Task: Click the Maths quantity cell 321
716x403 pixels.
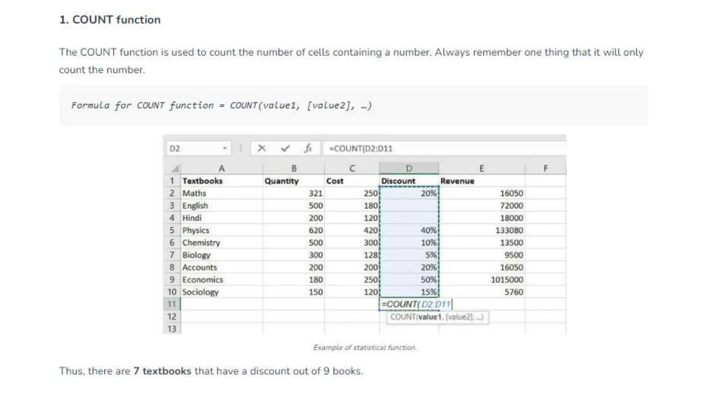Action: 293,193
